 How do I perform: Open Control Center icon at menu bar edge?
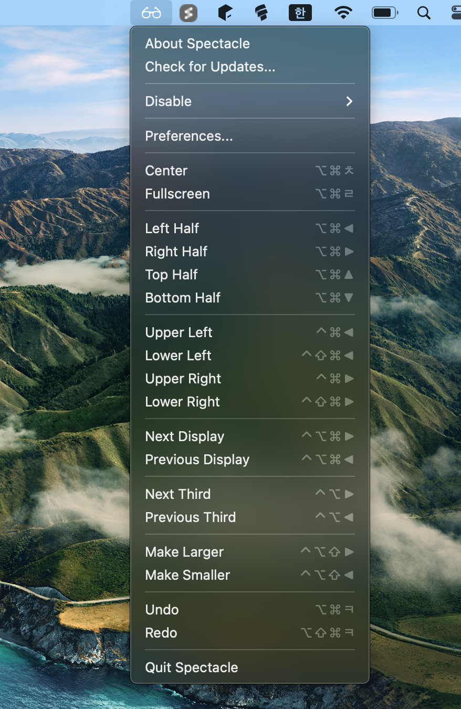tap(456, 13)
